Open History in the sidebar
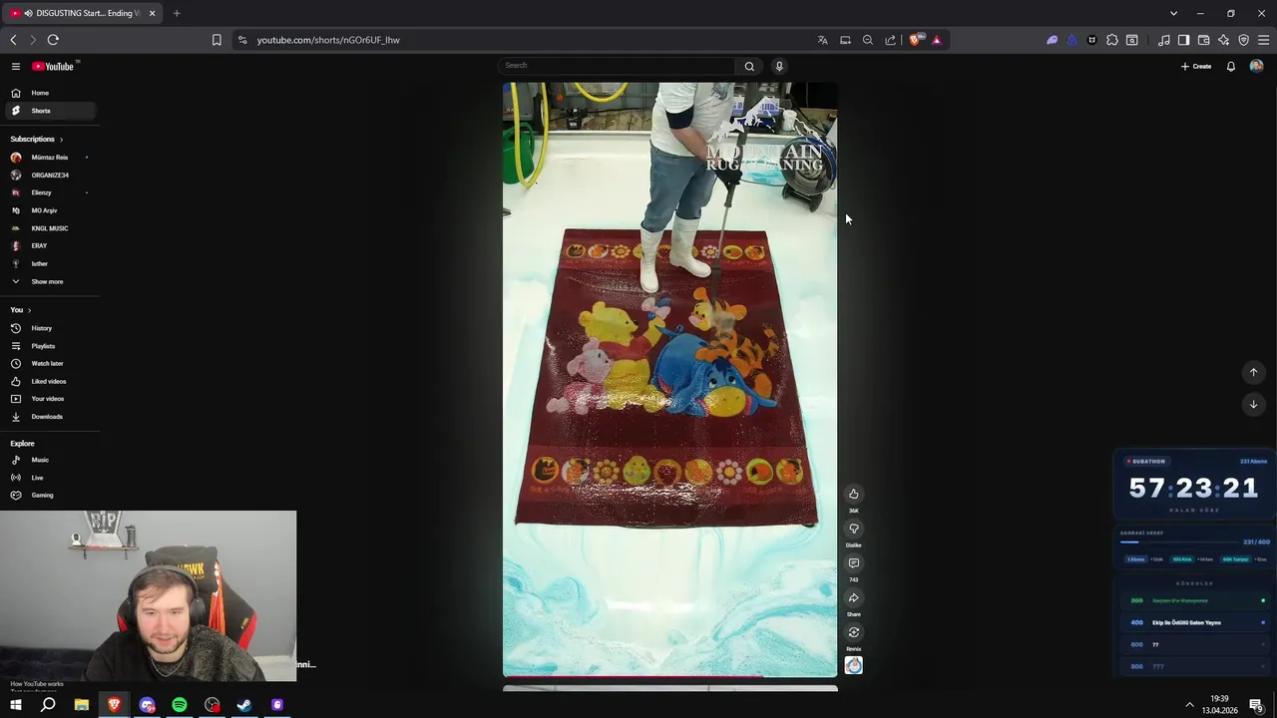 [x=48, y=328]
